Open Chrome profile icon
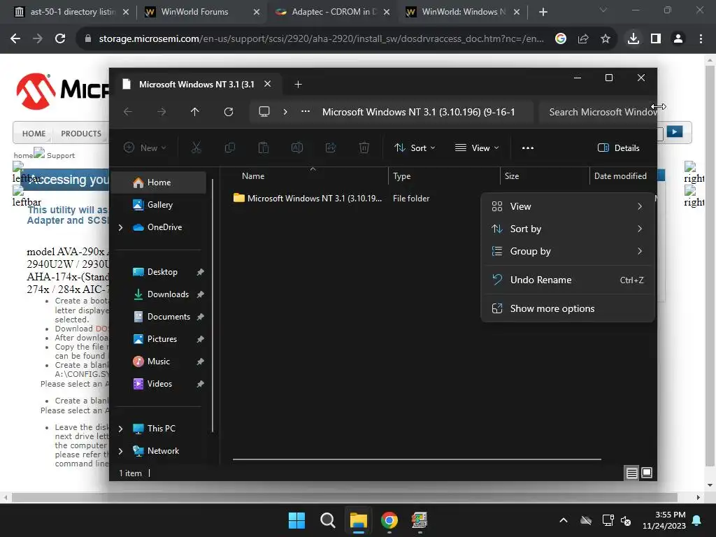Screen dimensions: 716x537 tap(678, 39)
